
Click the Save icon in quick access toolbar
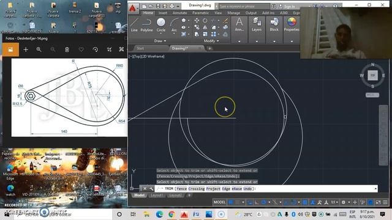158,6
